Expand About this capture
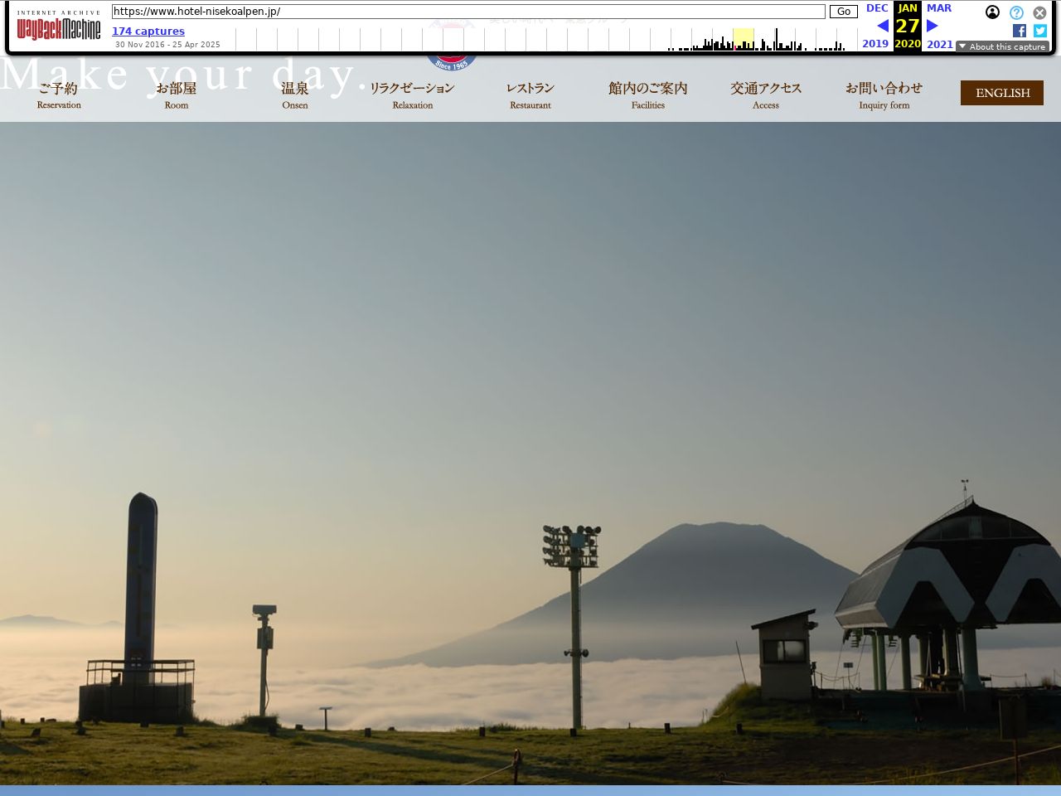 [1002, 46]
